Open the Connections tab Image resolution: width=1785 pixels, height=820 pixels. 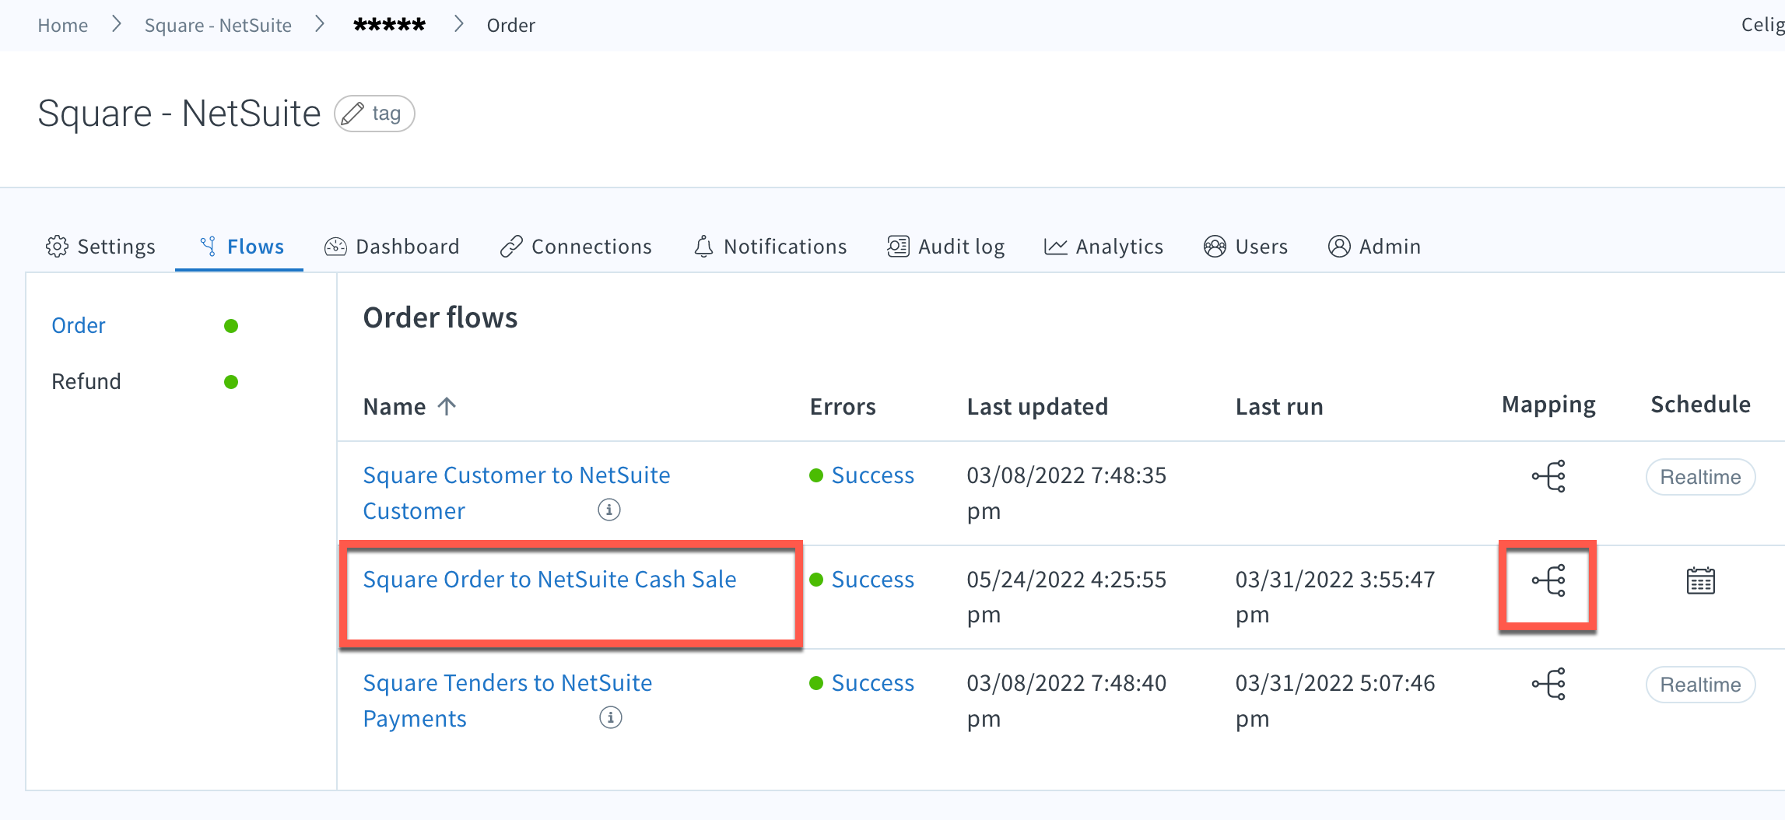(x=576, y=247)
